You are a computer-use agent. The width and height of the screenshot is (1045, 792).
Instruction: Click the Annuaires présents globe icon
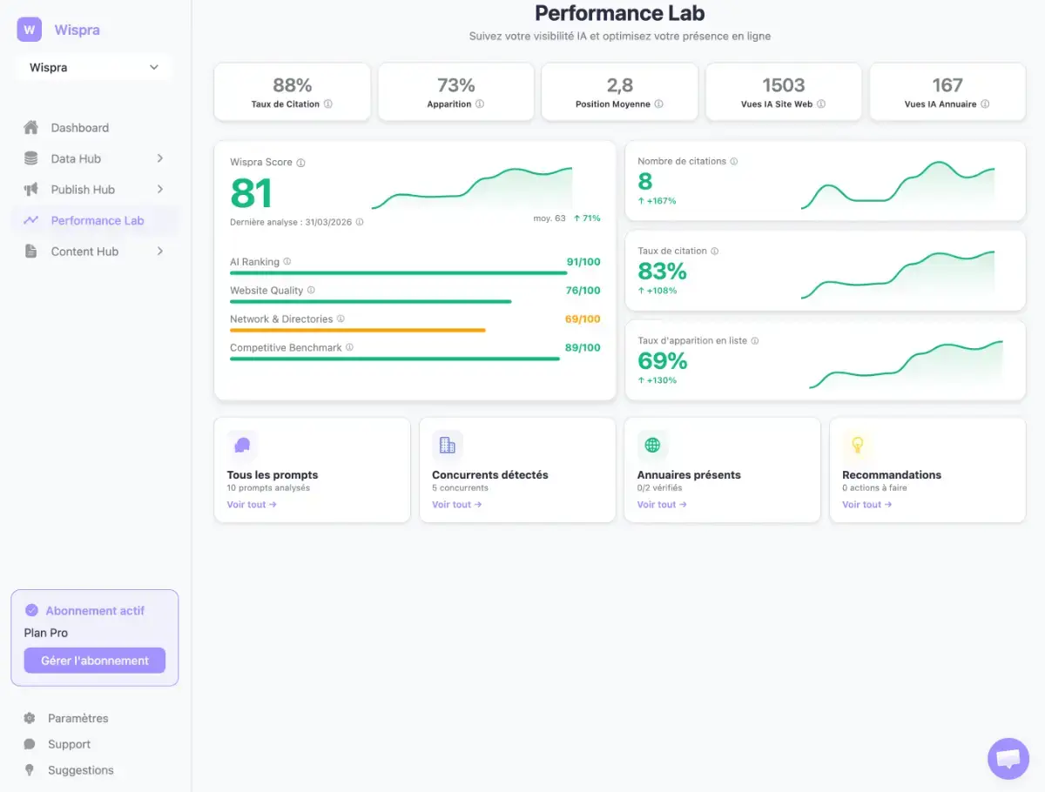(x=652, y=446)
